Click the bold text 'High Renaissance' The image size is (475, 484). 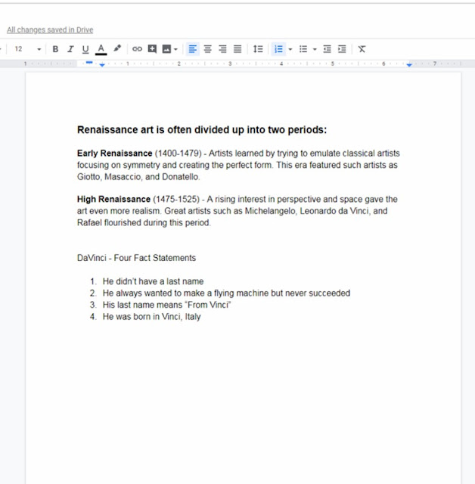113,200
